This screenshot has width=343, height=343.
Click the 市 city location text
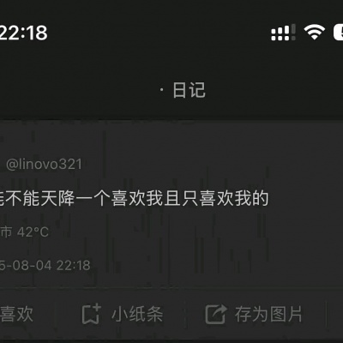(6, 232)
